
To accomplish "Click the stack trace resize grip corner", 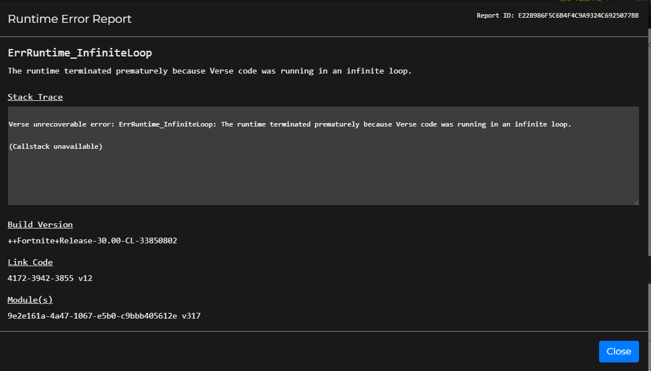I will 636,202.
